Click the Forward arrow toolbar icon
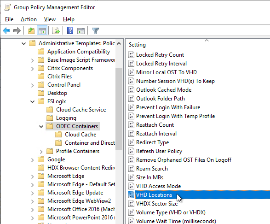Screen dimensions: 270x224 [17, 31]
